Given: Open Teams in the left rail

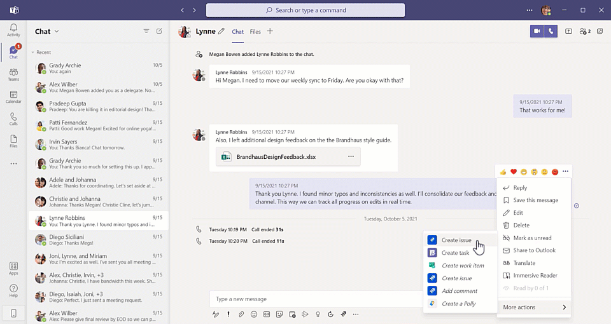Looking at the screenshot, I should tap(13, 75).
